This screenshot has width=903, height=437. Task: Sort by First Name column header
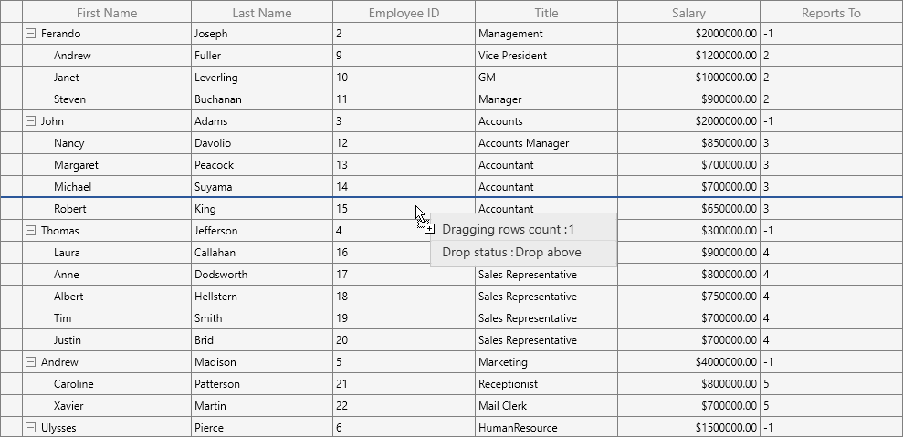pos(107,12)
